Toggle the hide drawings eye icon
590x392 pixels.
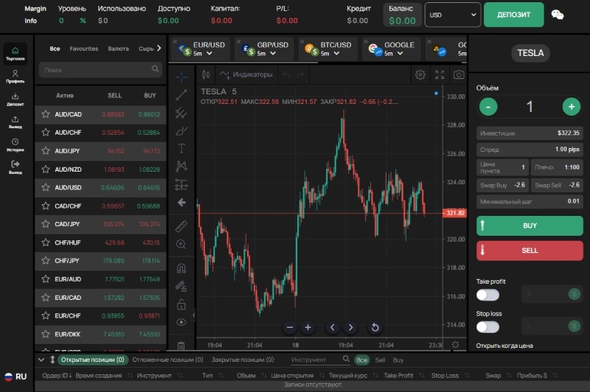pos(181,322)
